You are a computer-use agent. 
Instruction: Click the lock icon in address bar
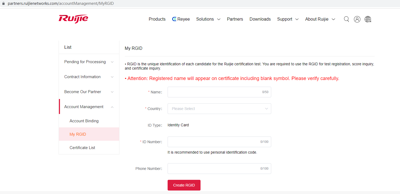tap(3, 3)
